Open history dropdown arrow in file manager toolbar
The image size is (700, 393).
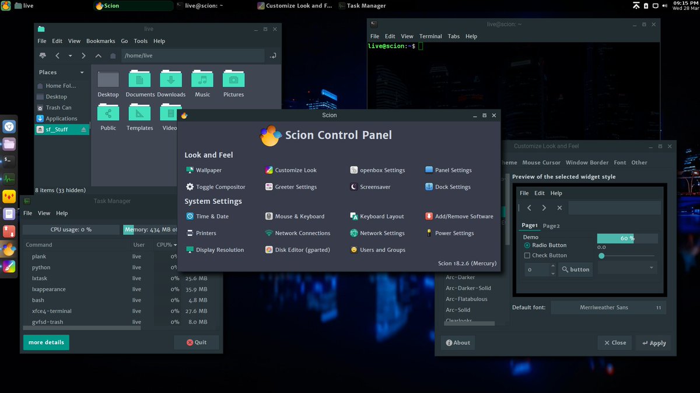point(70,56)
